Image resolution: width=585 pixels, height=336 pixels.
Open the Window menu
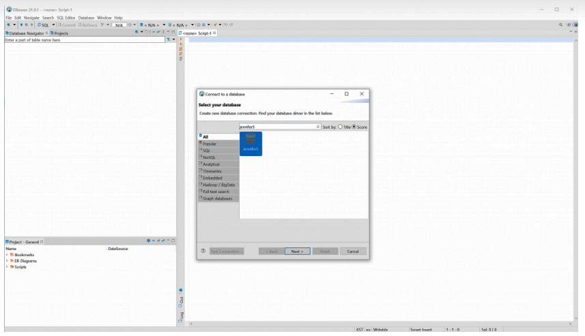[104, 18]
